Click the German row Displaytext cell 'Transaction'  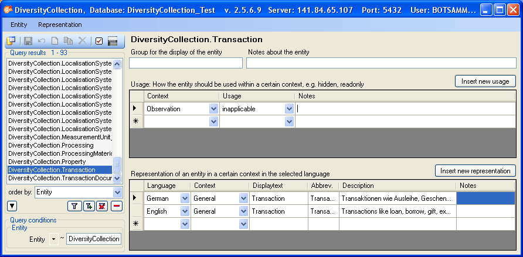tap(279, 198)
